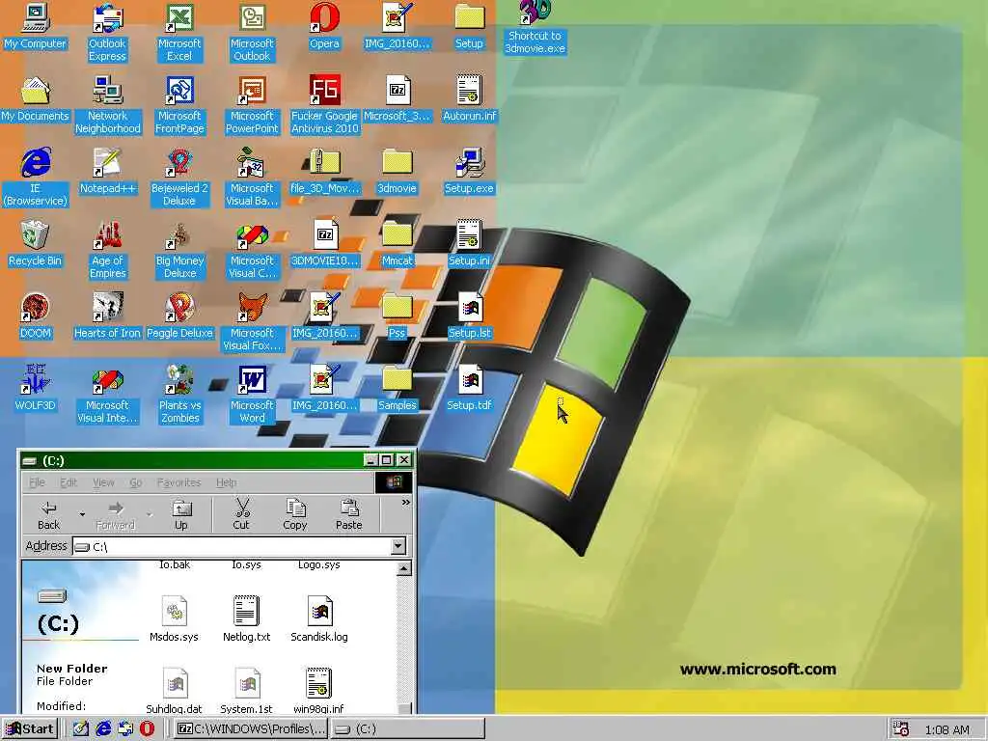Open the Start menu
988x741 pixels.
pyautogui.click(x=30, y=729)
